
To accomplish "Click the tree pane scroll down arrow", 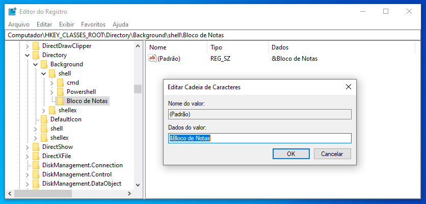I will pos(138,185).
